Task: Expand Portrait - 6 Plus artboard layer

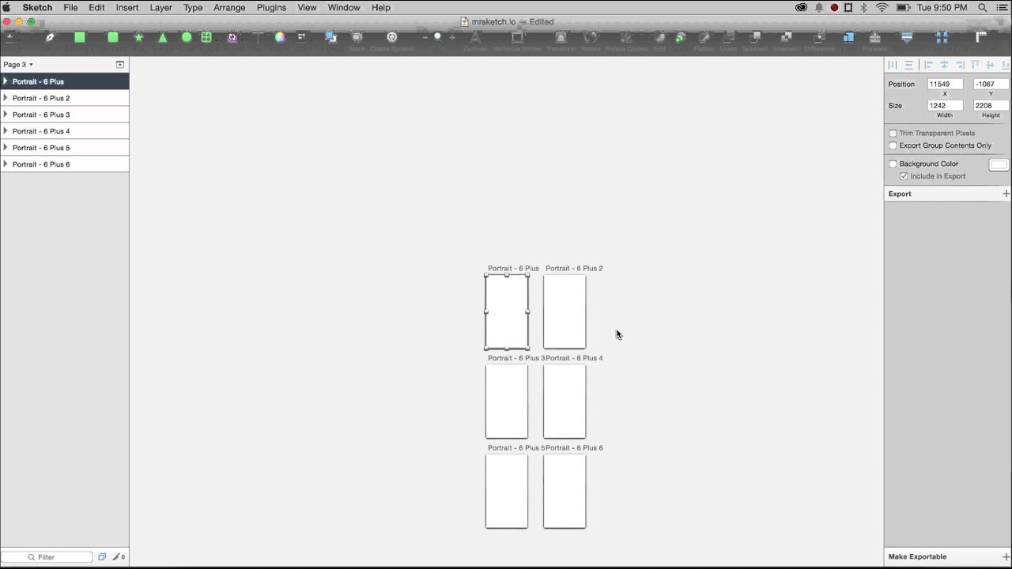Action: (6, 81)
